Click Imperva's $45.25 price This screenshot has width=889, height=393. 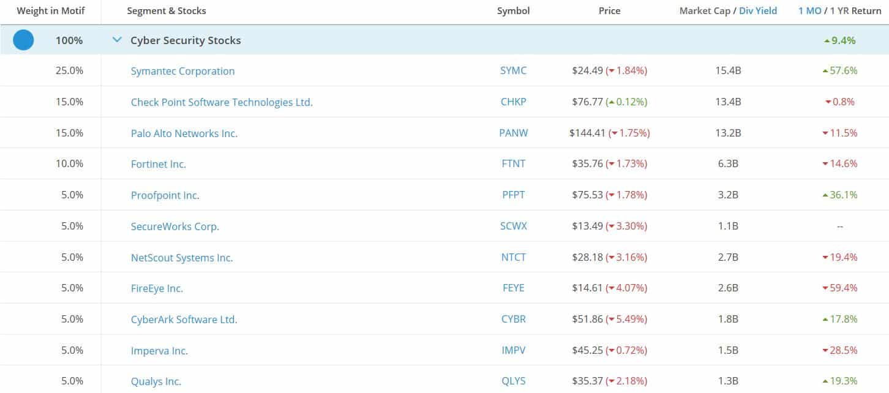point(587,350)
